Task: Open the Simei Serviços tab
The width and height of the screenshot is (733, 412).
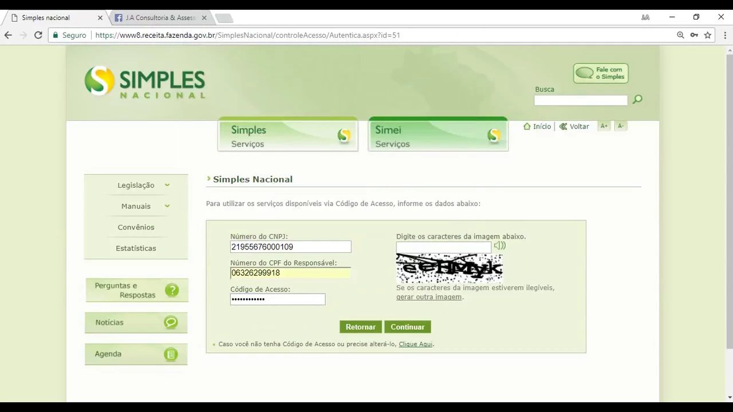Action: [438, 135]
